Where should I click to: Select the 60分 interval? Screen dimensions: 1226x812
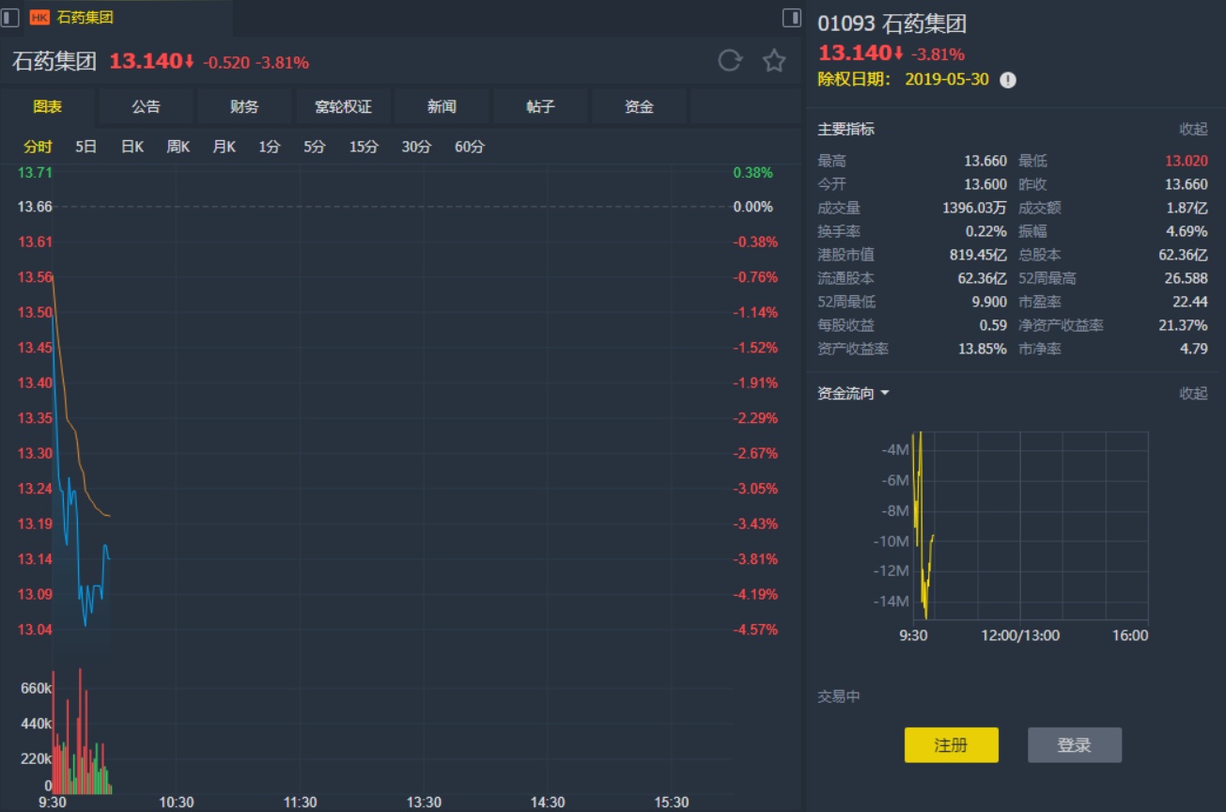470,147
